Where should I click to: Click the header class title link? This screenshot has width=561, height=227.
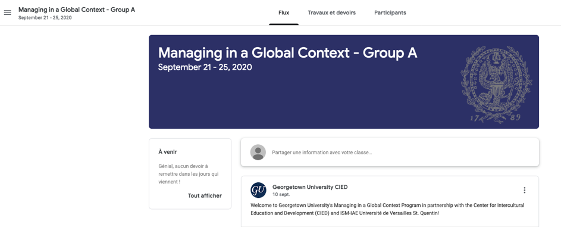(x=77, y=10)
